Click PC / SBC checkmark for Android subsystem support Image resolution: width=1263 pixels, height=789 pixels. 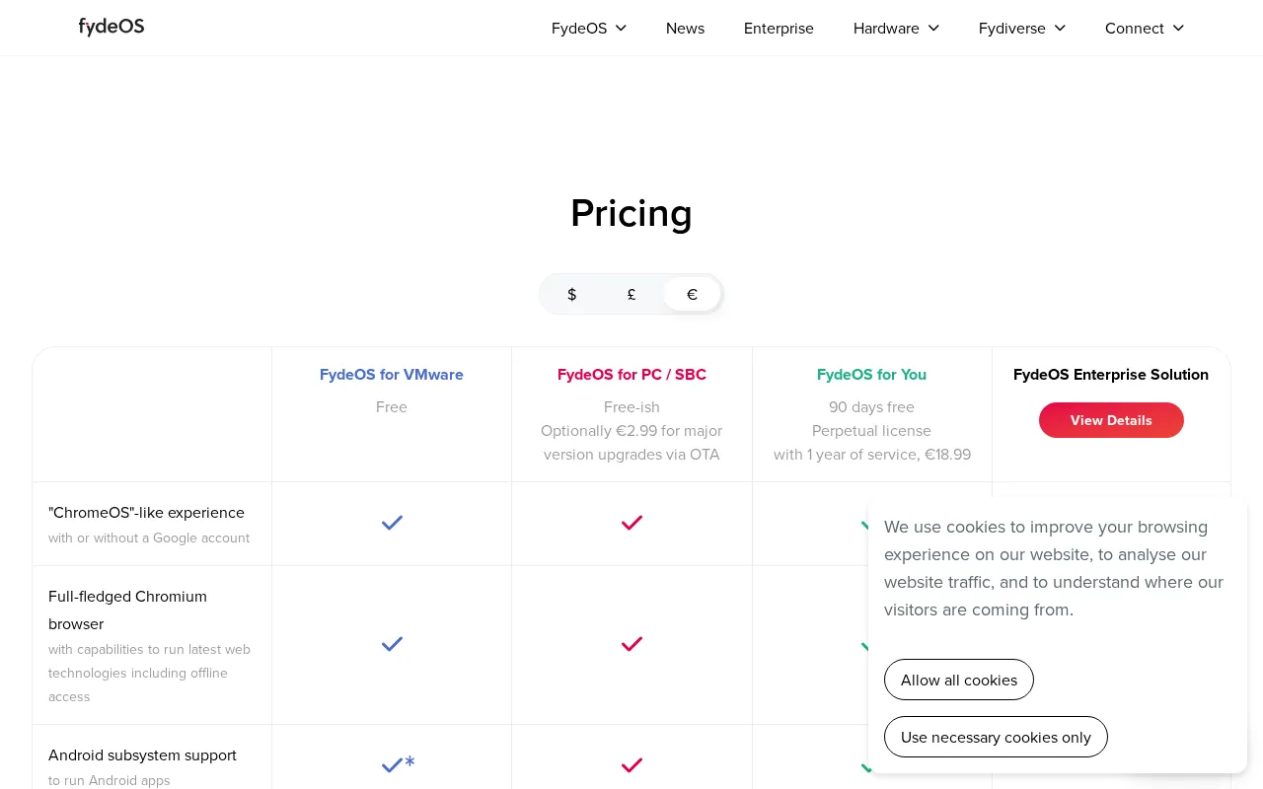(x=631, y=764)
